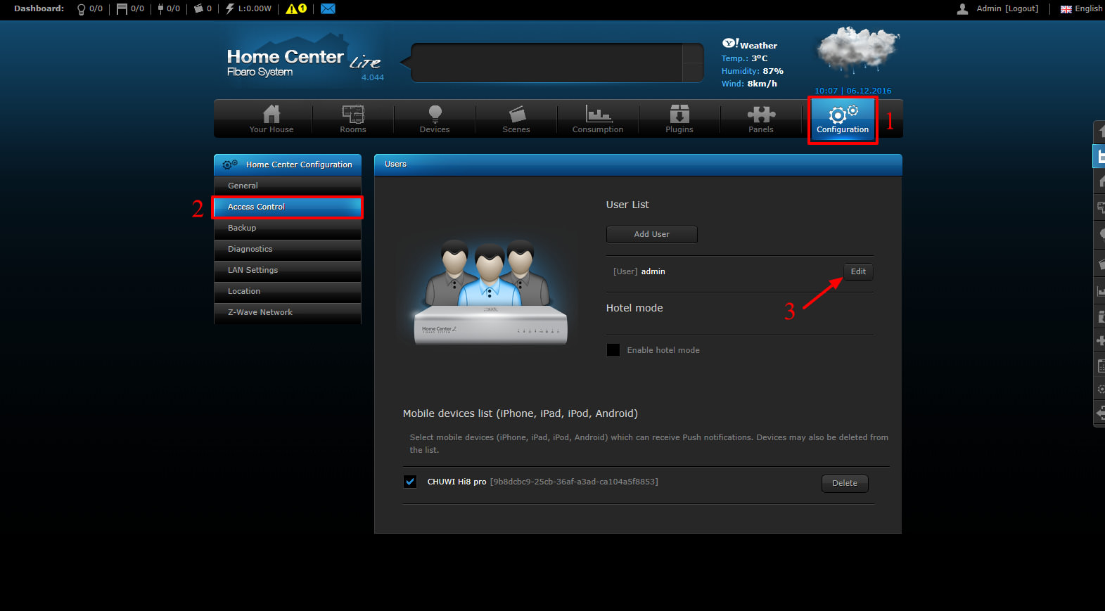Open the Your House section
Screen dimensions: 1105x611
272,119
